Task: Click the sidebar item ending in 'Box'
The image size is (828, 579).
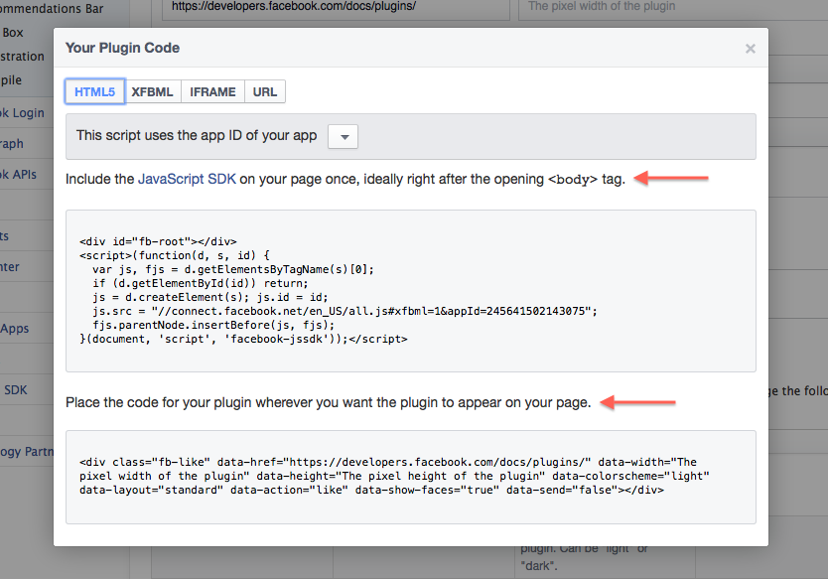Action: point(12,32)
